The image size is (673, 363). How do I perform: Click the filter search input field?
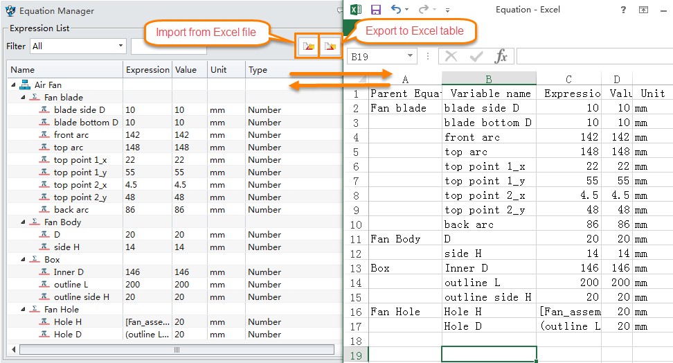[x=169, y=46]
